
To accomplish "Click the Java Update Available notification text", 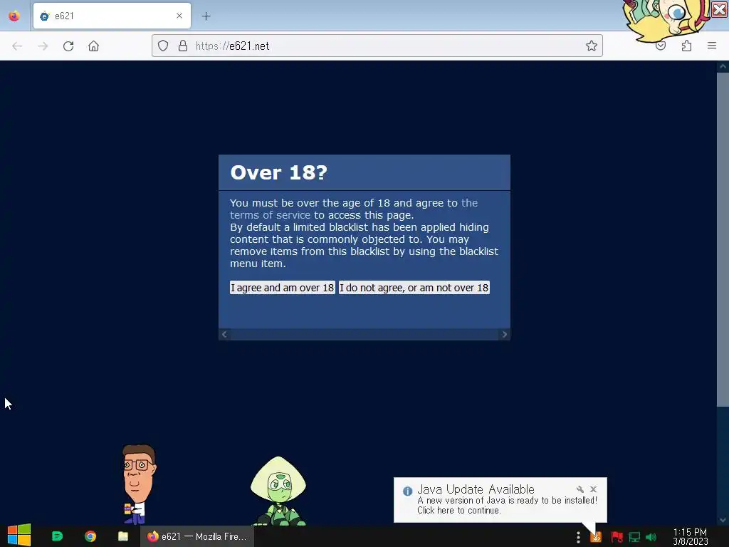I will (x=507, y=499).
